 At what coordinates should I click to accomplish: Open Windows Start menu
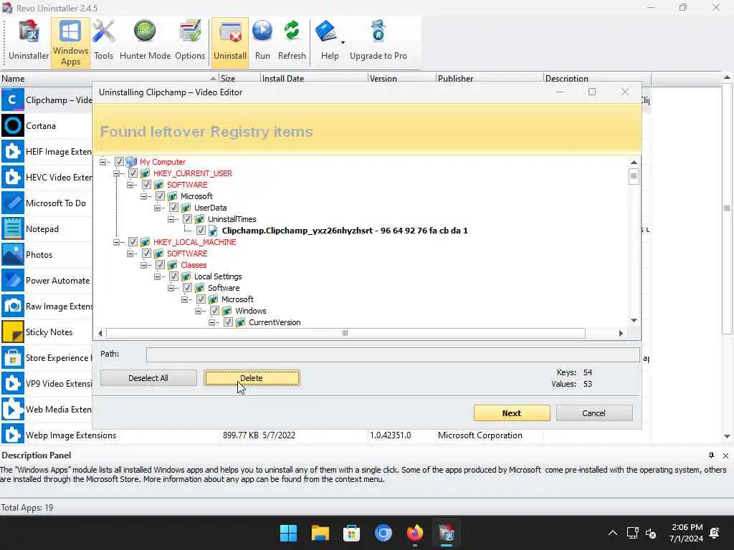(288, 533)
